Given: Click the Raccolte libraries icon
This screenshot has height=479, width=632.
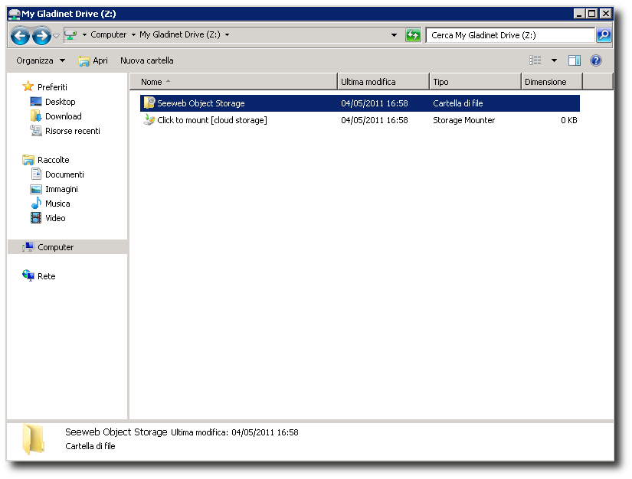Looking at the screenshot, I should (x=28, y=160).
